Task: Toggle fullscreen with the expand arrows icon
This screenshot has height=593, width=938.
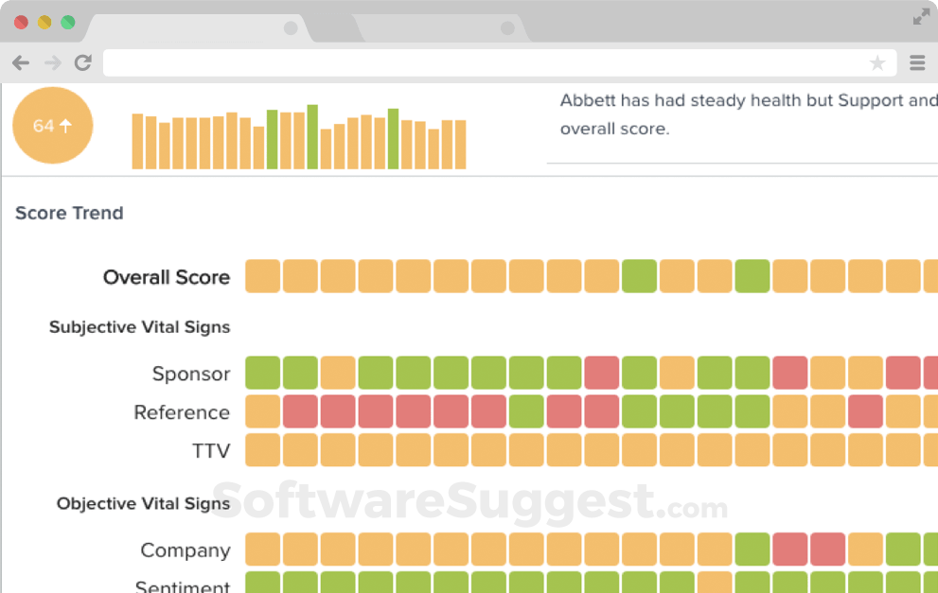Action: tap(921, 17)
